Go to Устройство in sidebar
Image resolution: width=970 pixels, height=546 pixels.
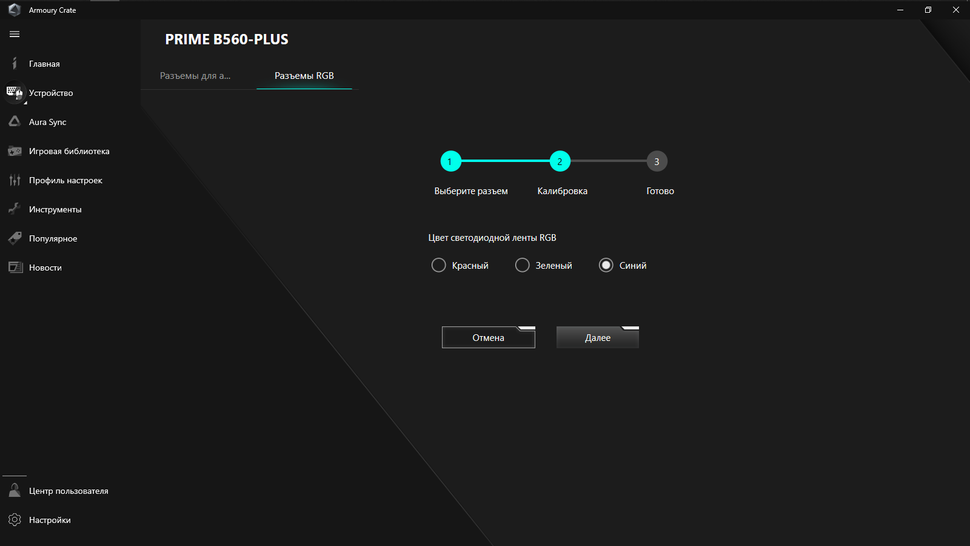(51, 93)
